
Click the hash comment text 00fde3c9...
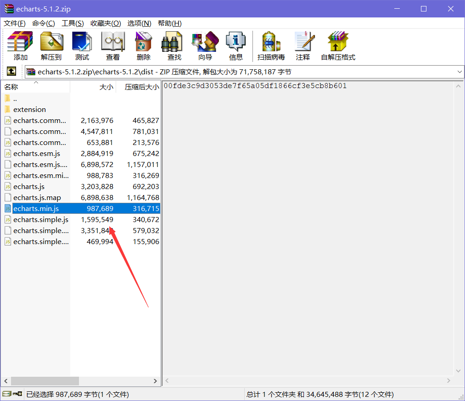click(x=255, y=86)
